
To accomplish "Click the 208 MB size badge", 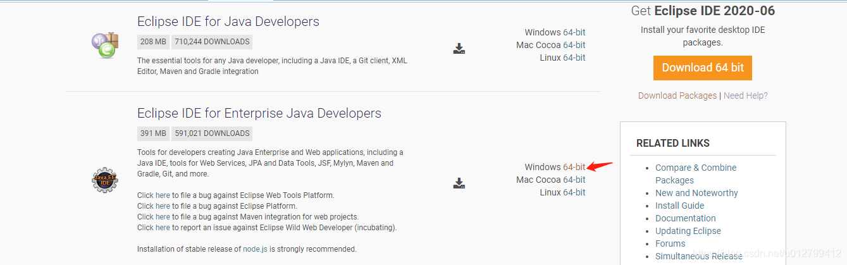I will 153,42.
